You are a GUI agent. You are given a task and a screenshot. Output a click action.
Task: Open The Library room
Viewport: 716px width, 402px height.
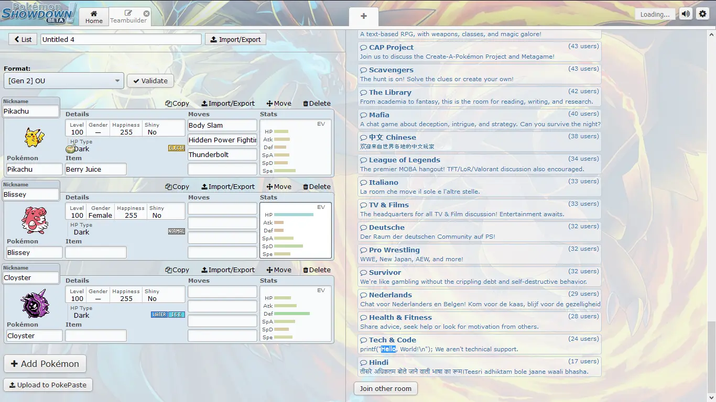tap(479, 97)
